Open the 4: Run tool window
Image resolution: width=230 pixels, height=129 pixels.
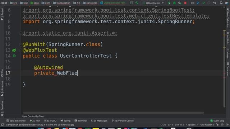(35, 121)
